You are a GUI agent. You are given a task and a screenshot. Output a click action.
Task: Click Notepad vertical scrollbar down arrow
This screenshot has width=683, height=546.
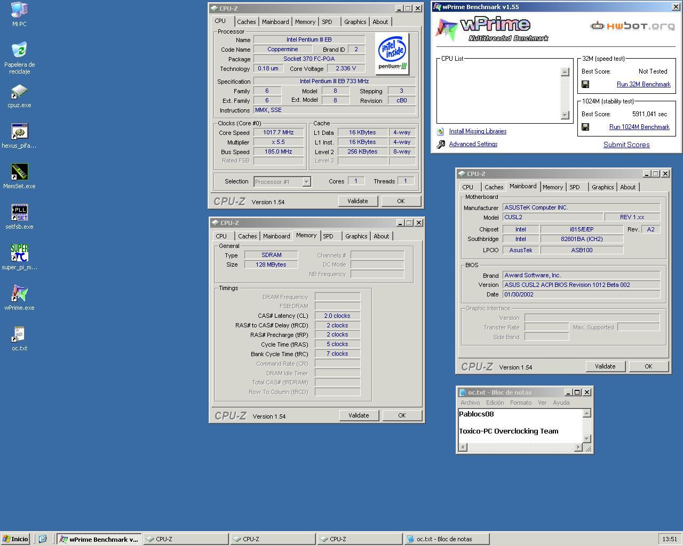point(587,439)
